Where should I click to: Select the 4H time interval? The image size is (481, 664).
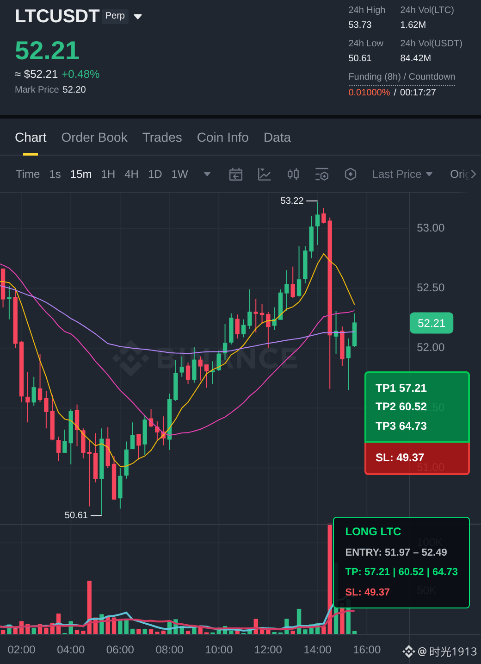(131, 174)
